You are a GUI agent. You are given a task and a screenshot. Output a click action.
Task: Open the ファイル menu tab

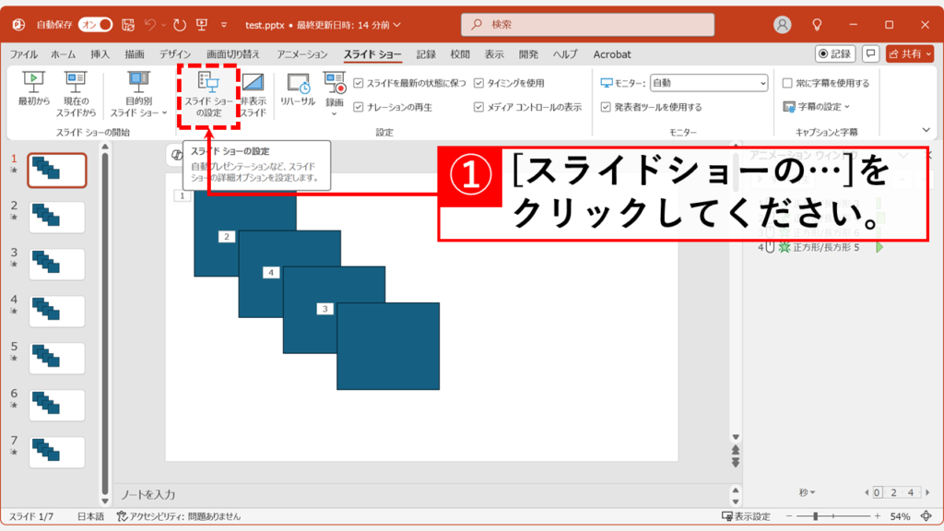(x=23, y=54)
